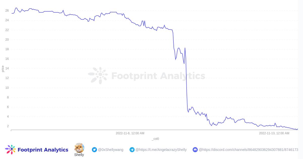Click the y-axis tick label 26

pos(7,11)
